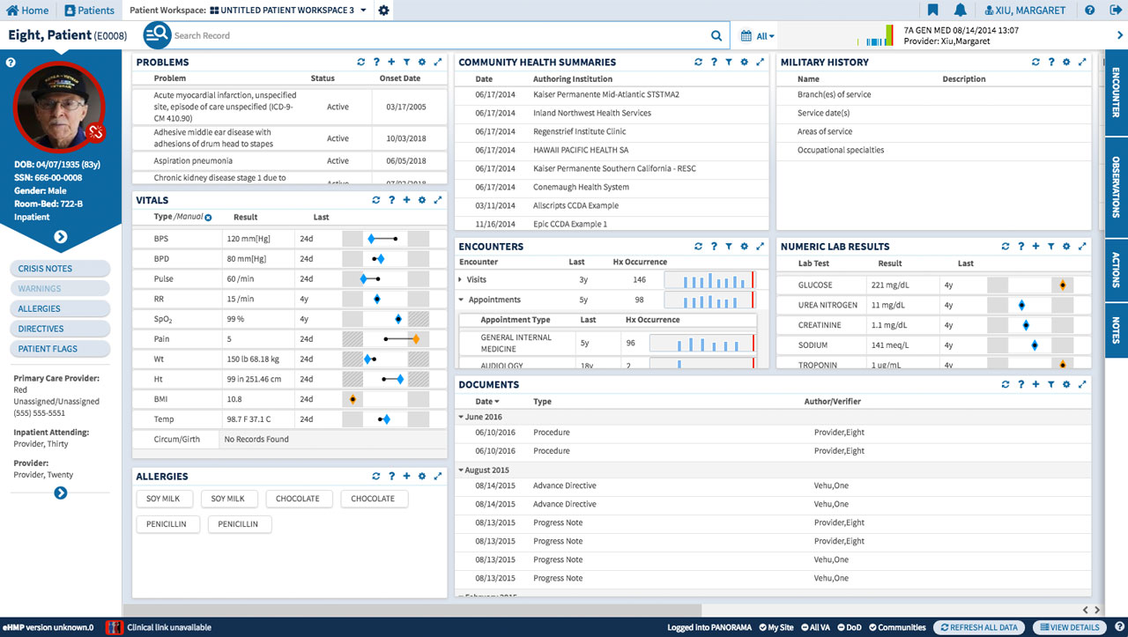Image resolution: width=1128 pixels, height=637 pixels.
Task: Open filter in Problems panel
Action: 406,63
